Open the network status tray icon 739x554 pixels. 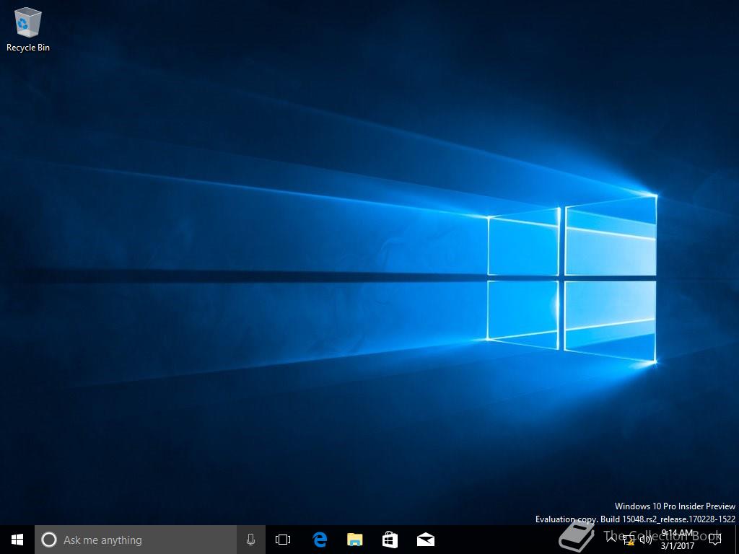[x=629, y=540]
